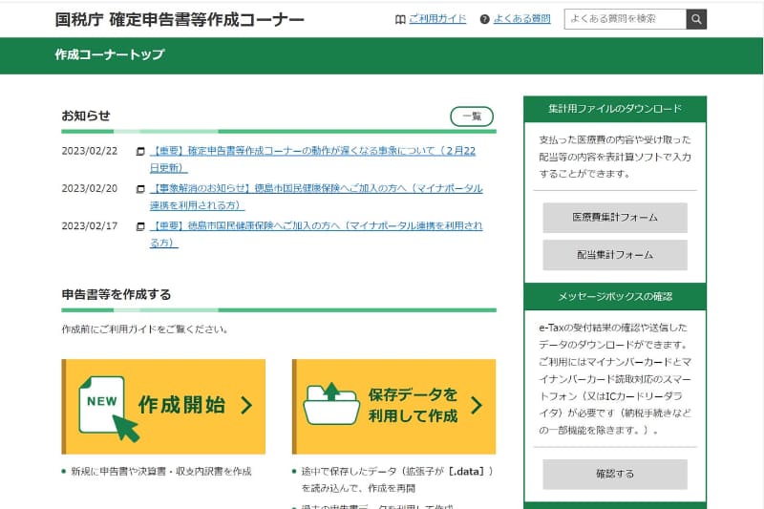Screen dimensions: 764x509
Task: Click the date text 2023/02/17
Action: click(90, 226)
